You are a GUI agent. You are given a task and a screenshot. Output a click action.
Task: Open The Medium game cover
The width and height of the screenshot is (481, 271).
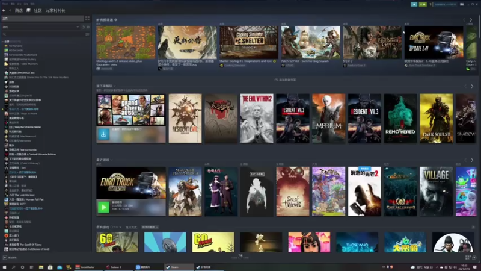point(328,118)
